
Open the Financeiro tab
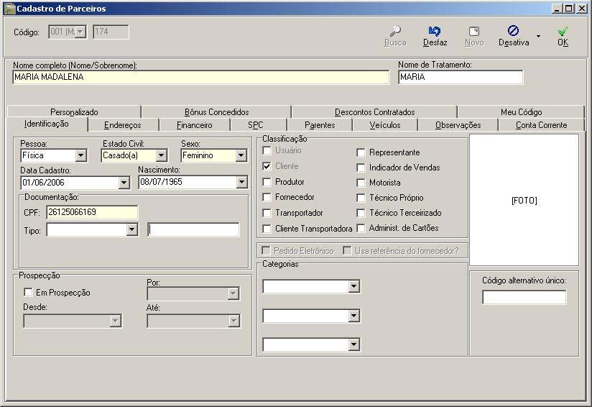(195, 125)
